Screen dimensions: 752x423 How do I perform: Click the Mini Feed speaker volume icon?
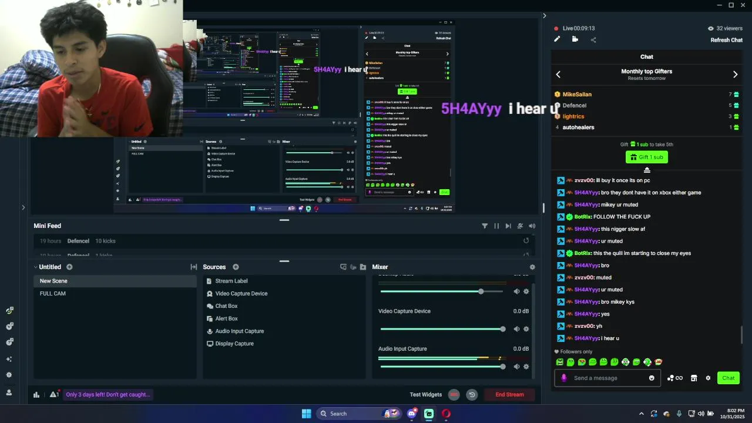[532, 226]
